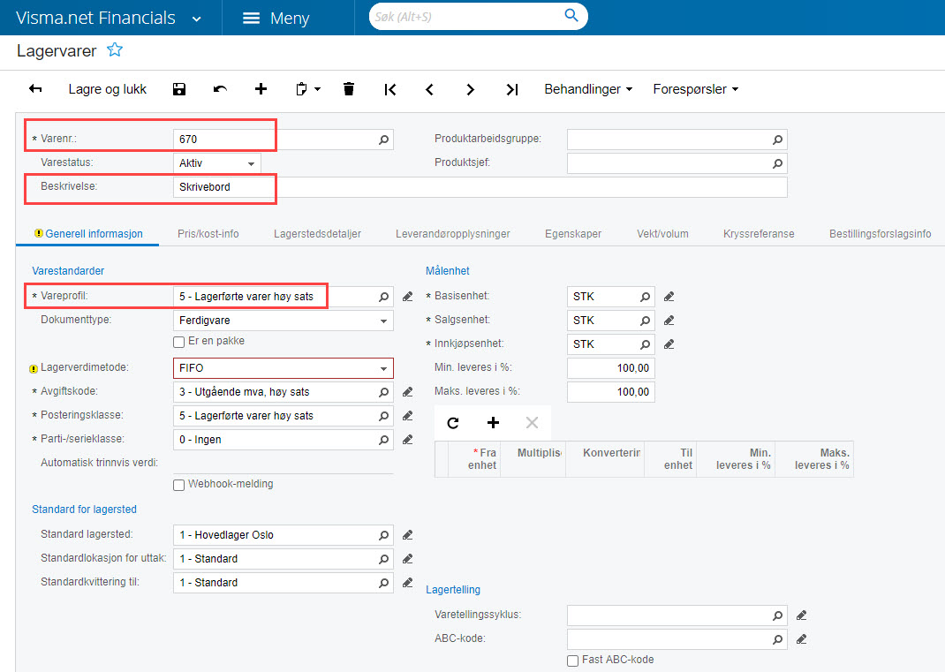Screen dimensions: 945x672
Task: Click the Beskrivelse field with Skrivebord
Action: [480, 187]
